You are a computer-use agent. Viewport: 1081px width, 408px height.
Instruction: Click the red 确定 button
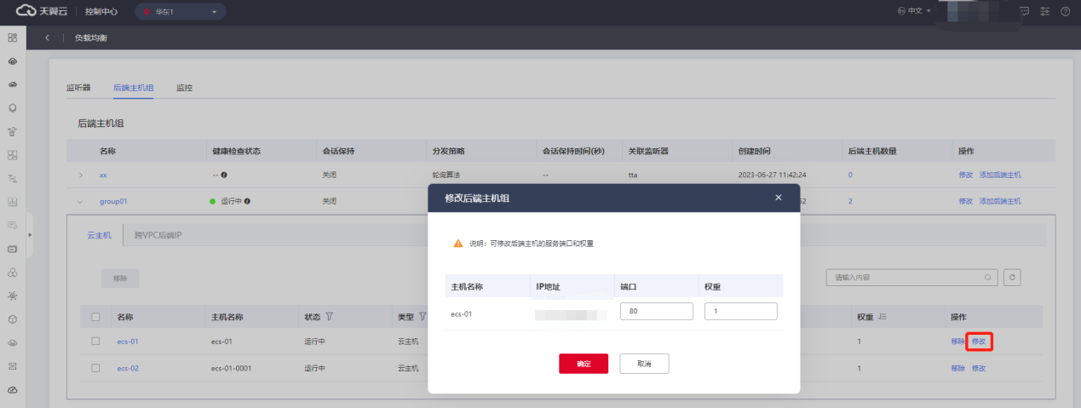(x=584, y=364)
